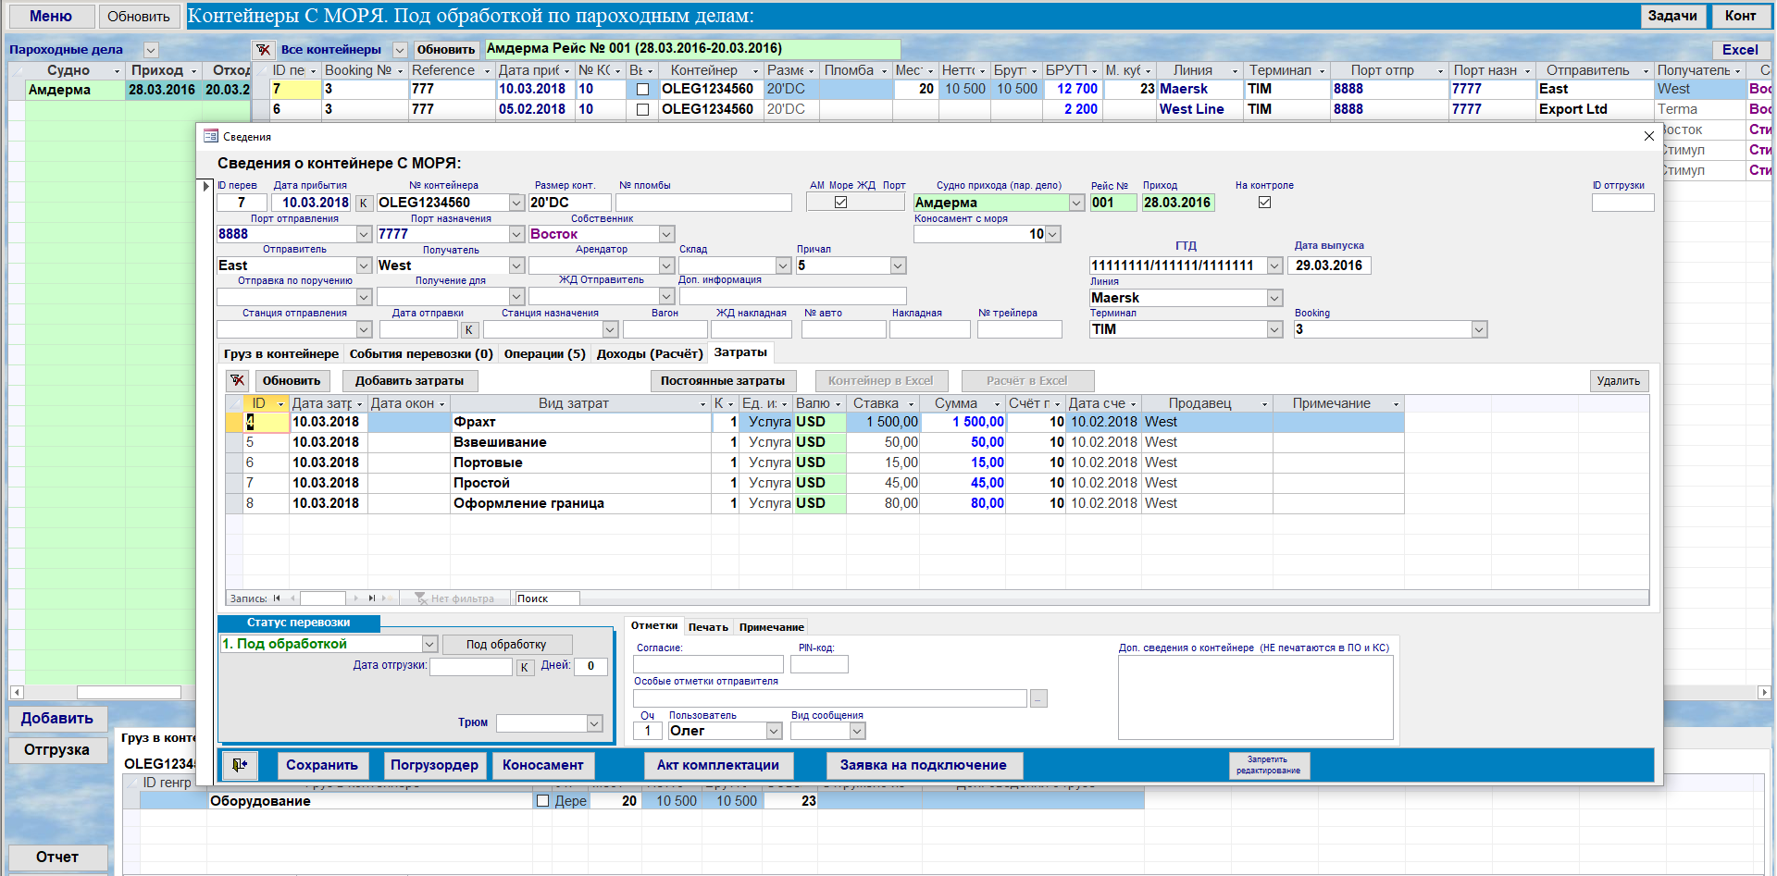1777x876 pixels.
Task: Switch to Груз в контейнере tab
Action: coord(281,353)
